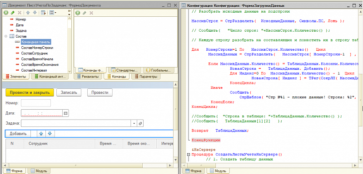Click grey Delete X icon in Elements toolbar
The height and width of the screenshot is (174, 363).
click(20, 13)
